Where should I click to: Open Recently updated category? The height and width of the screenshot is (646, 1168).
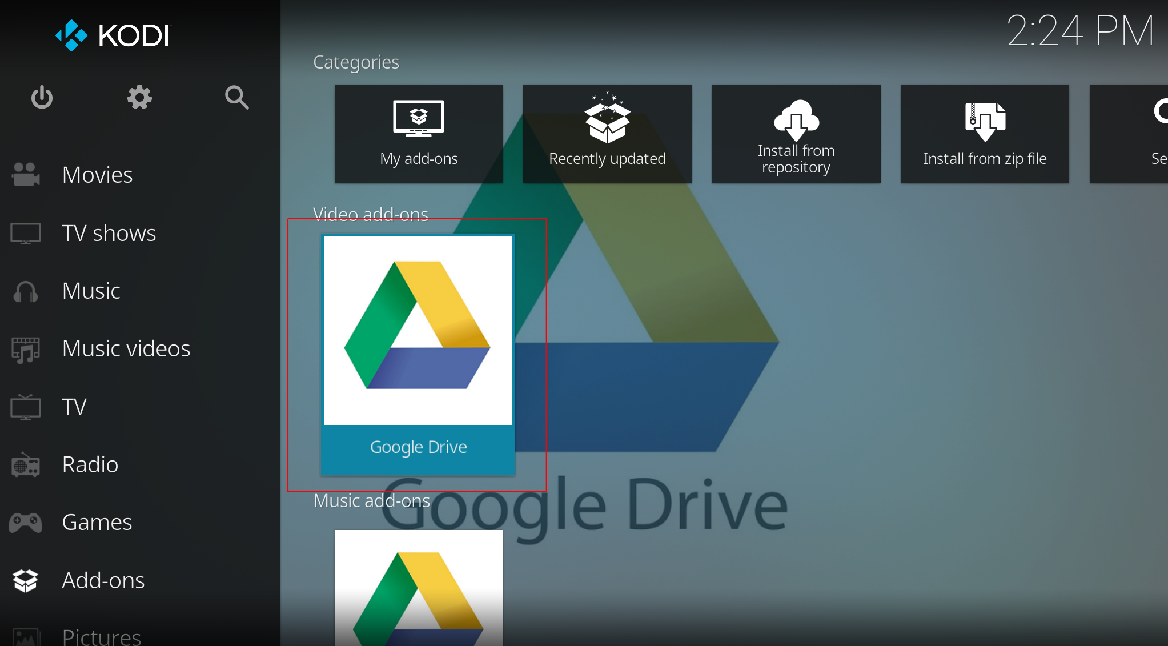tap(607, 134)
